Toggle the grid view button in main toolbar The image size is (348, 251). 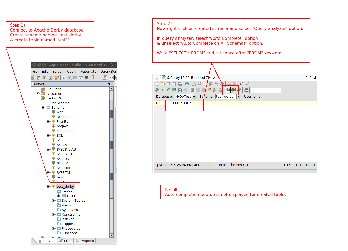coord(111,77)
